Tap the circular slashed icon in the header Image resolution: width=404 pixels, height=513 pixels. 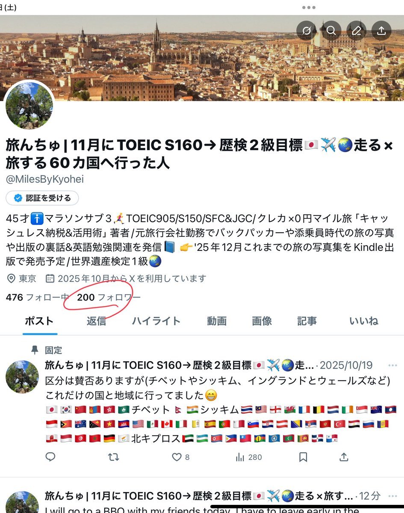point(306,31)
